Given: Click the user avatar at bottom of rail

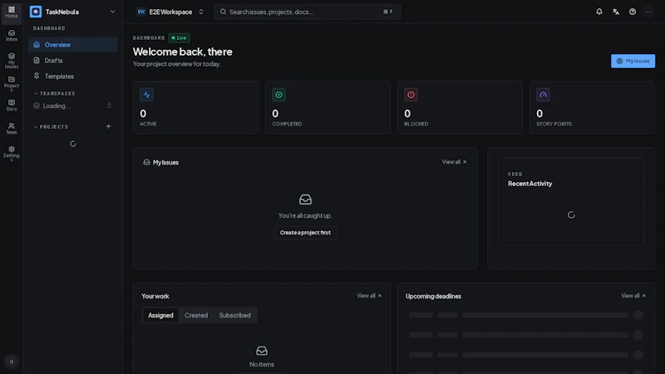Looking at the screenshot, I should pos(12,362).
